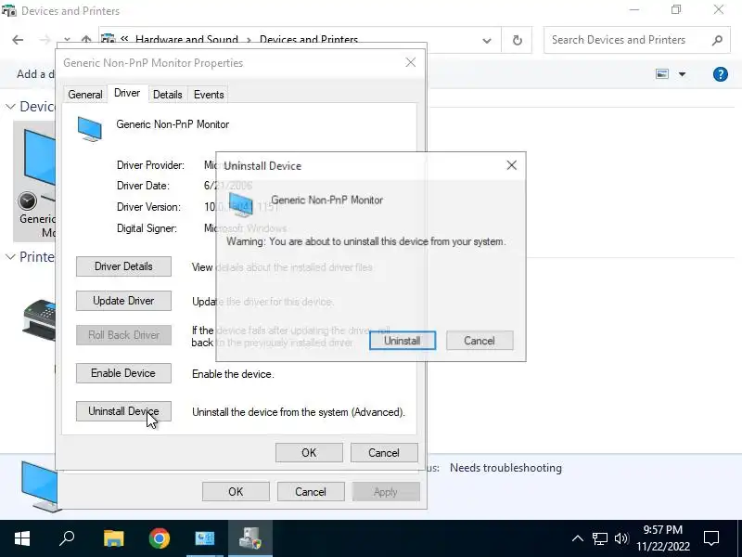Click the monitor icon on Driver tab
This screenshot has width=742, height=557.
[x=89, y=129]
